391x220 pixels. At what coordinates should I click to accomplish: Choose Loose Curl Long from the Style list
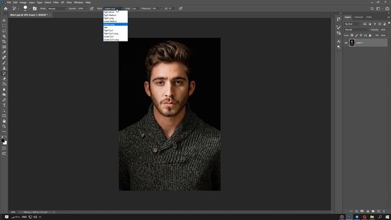pos(115,39)
